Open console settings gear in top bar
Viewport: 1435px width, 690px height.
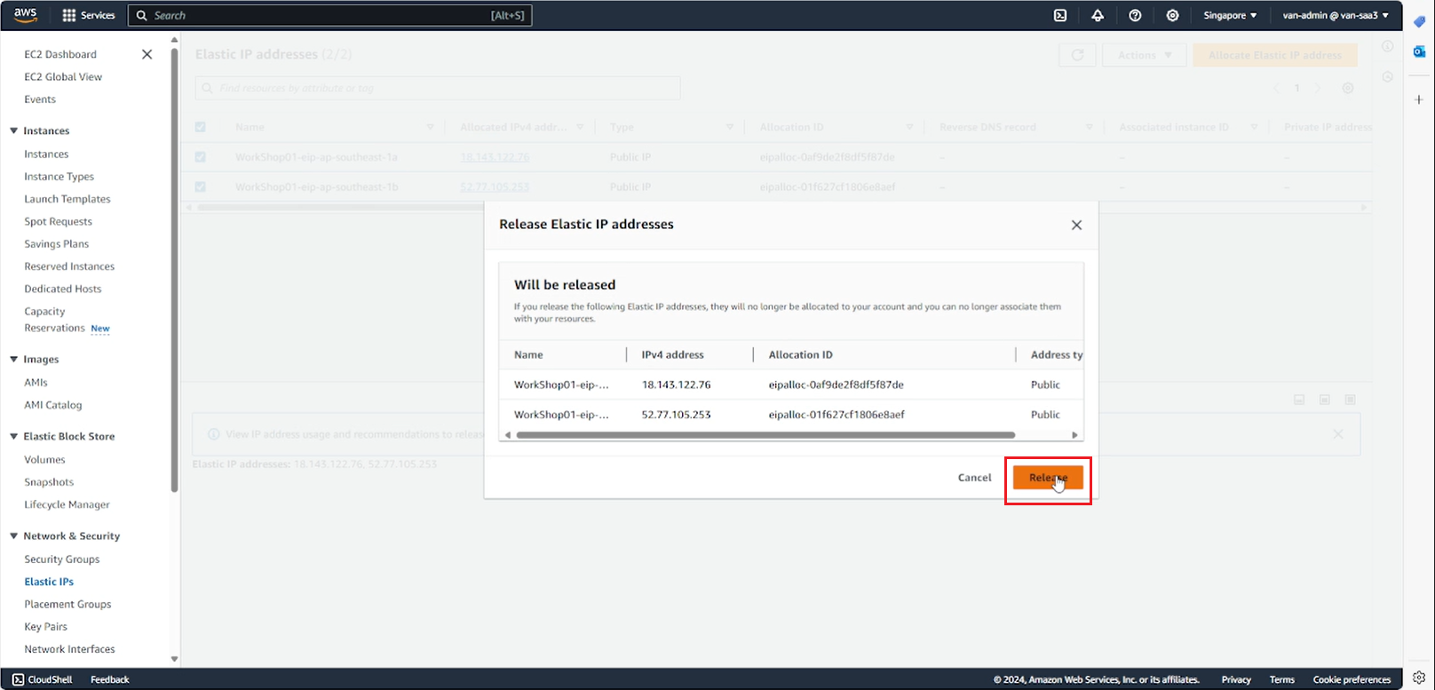(x=1173, y=15)
